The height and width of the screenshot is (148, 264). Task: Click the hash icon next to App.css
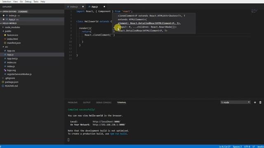(5, 51)
